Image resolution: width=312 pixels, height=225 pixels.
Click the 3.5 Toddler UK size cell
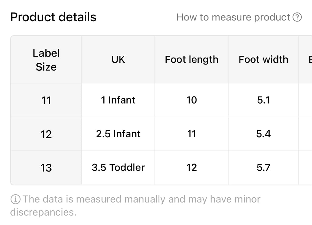[118, 168]
